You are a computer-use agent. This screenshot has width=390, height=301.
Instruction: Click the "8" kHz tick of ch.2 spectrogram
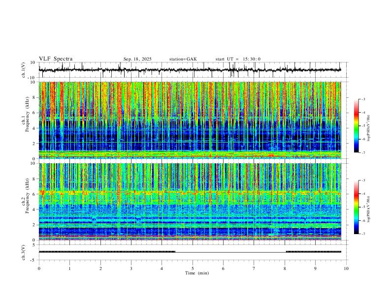click(33, 179)
